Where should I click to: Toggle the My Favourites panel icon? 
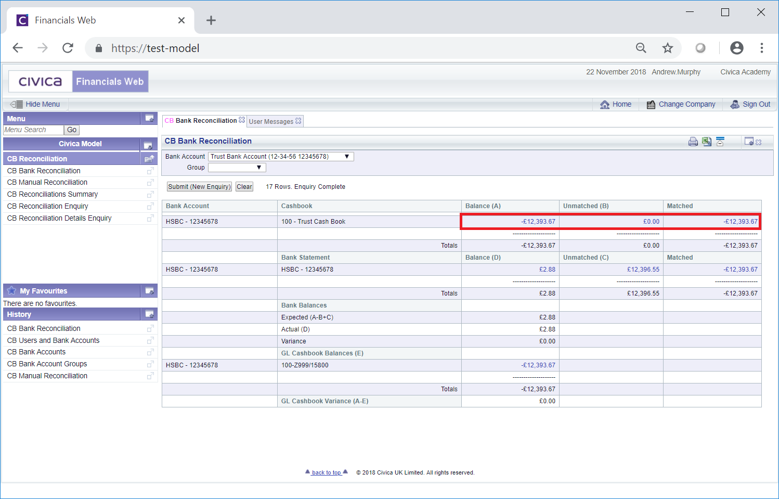[x=149, y=290]
